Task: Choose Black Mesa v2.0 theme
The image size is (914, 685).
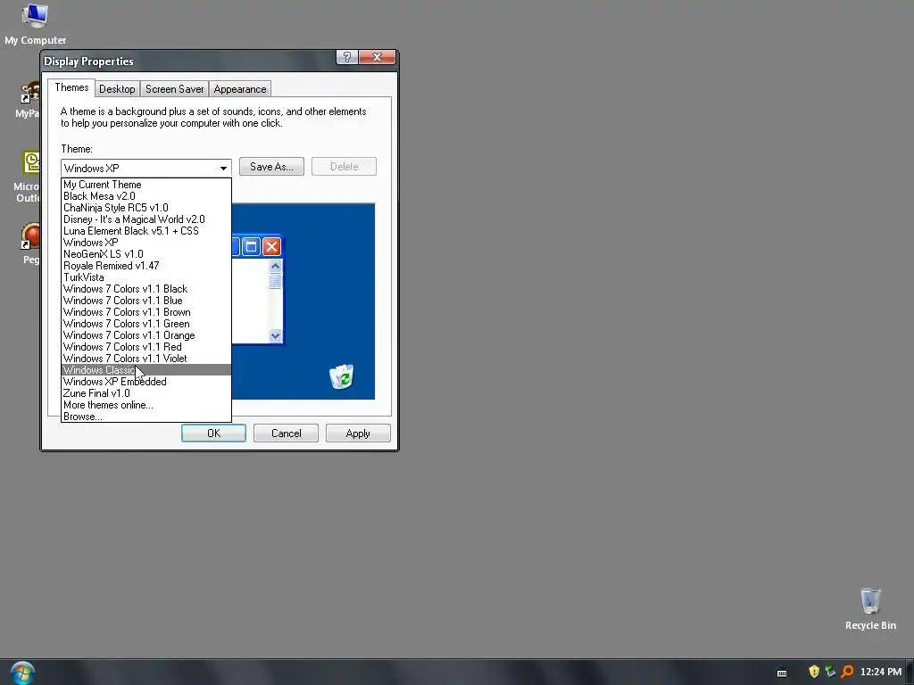Action: [146, 196]
